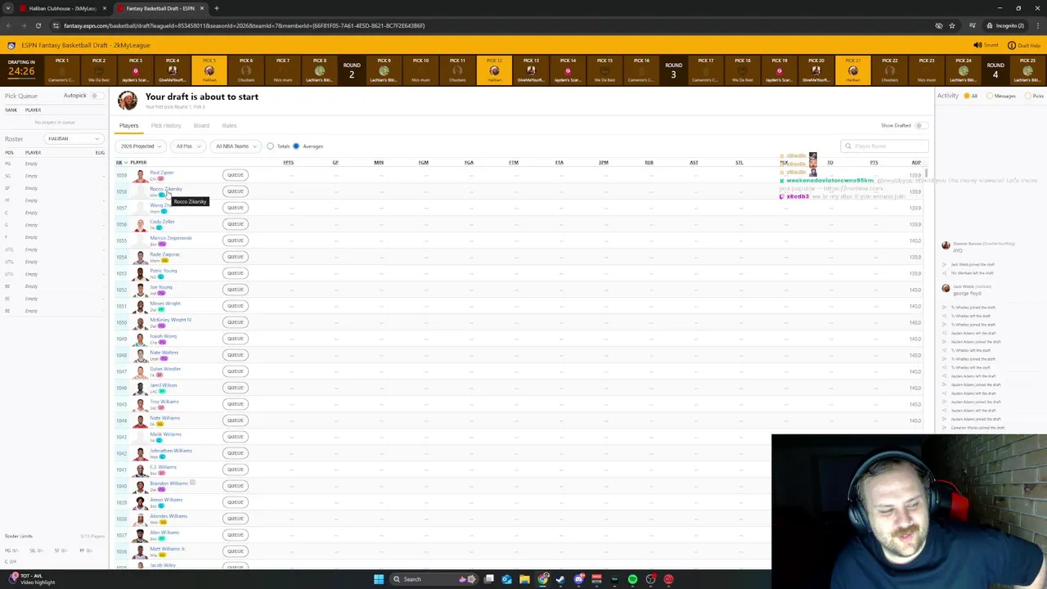Image resolution: width=1047 pixels, height=589 pixels.
Task: Click the search magnifier in Player Name box
Action: [848, 146]
